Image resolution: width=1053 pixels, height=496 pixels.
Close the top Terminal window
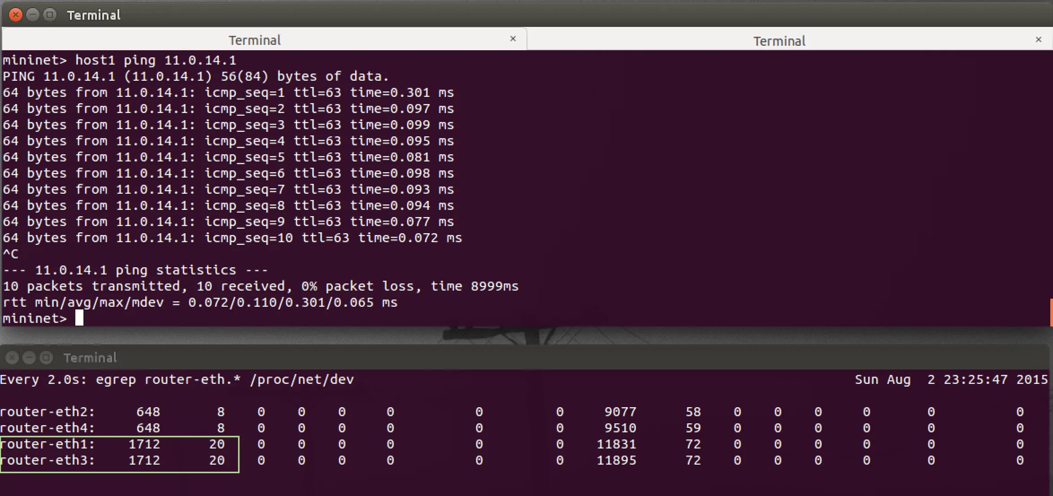16,15
